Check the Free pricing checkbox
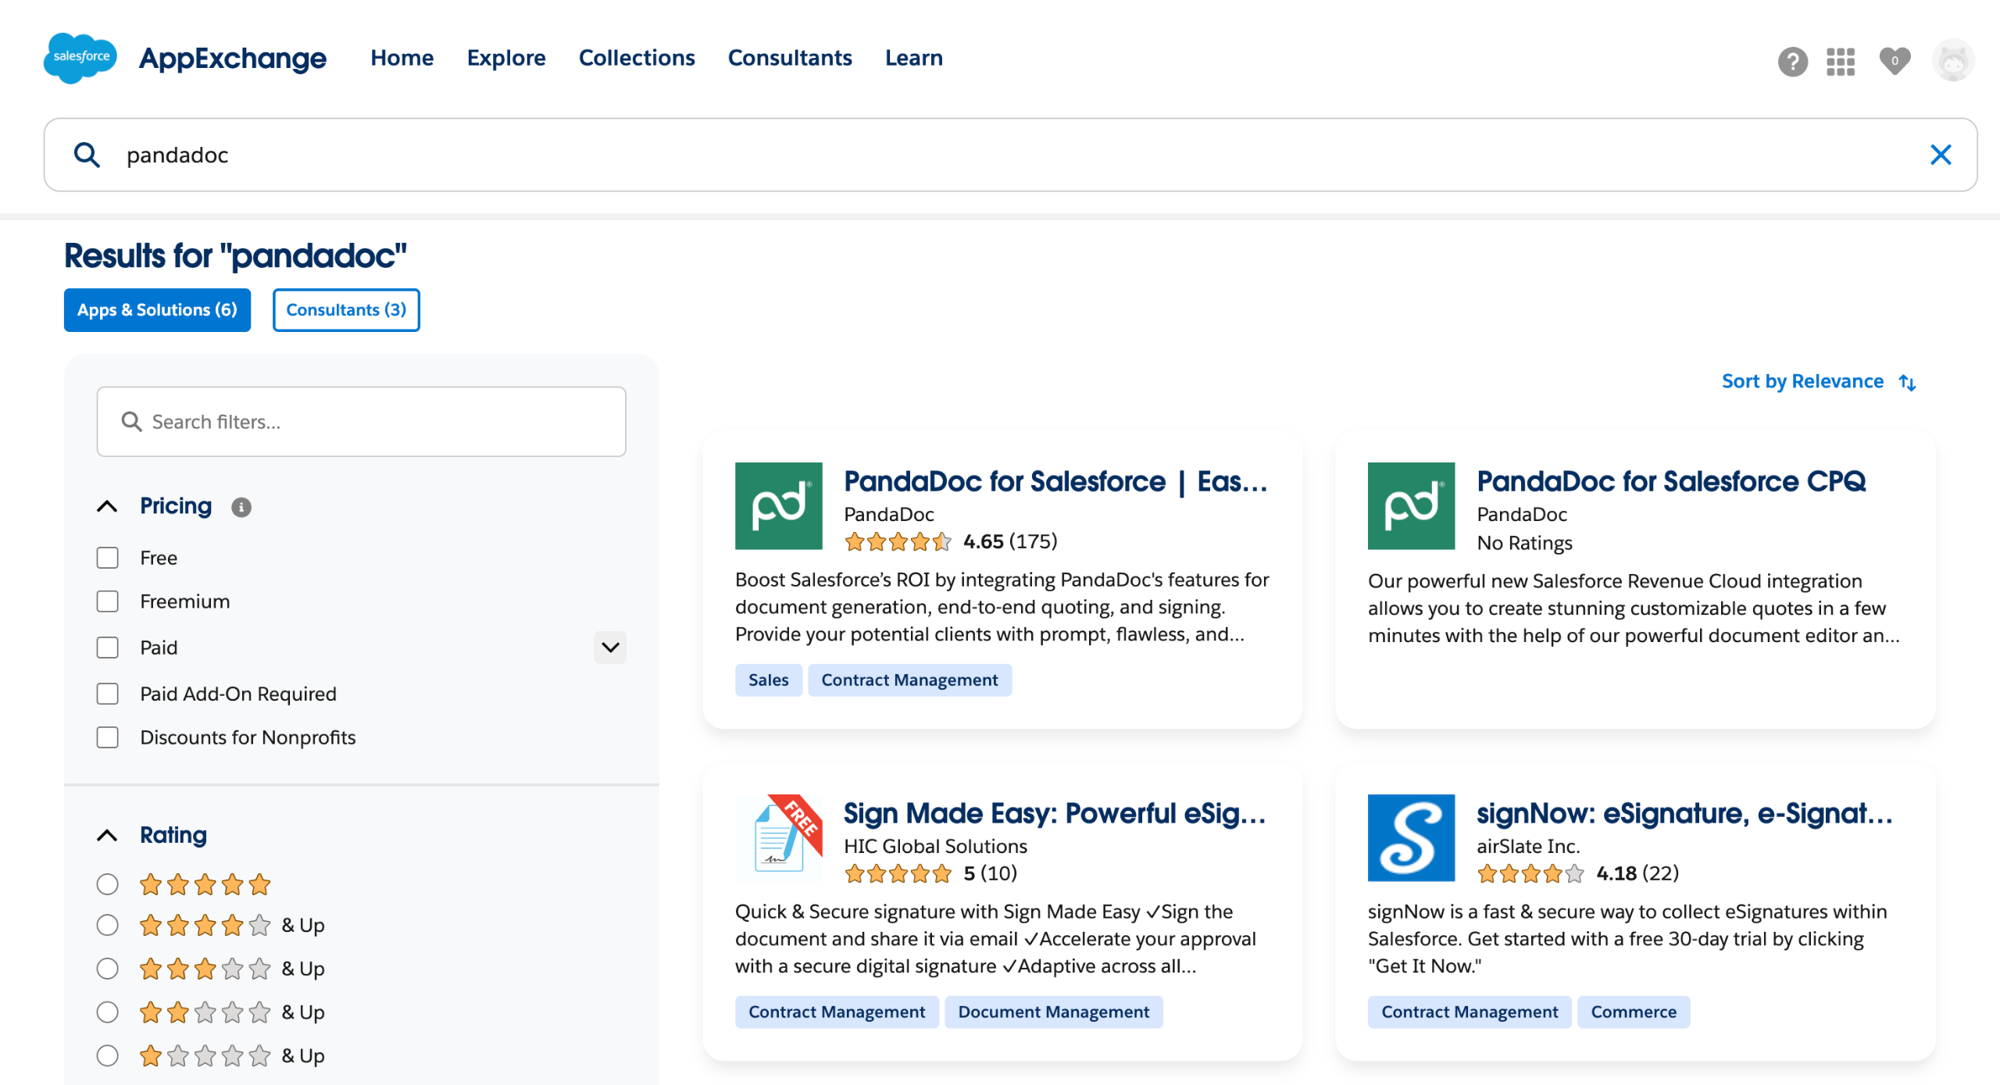The image size is (2000, 1085). (x=108, y=558)
